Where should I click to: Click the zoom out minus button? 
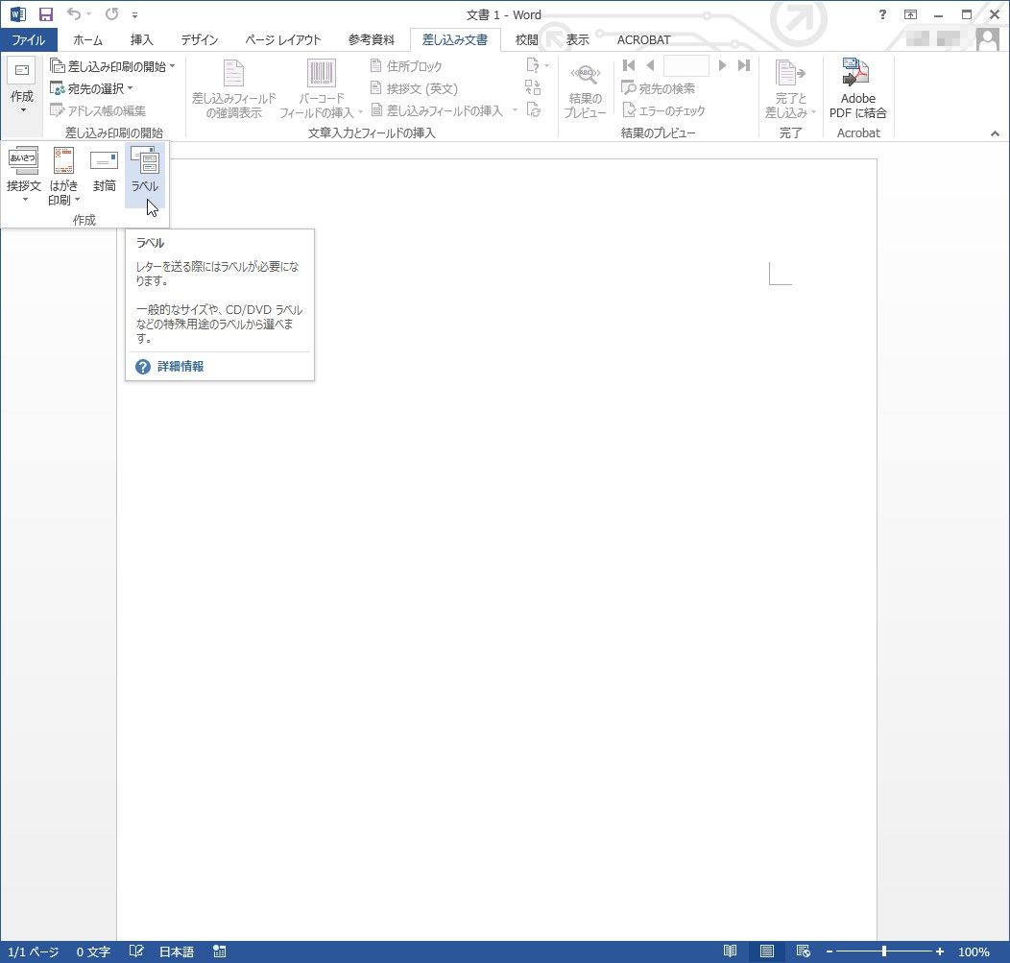tap(830, 951)
